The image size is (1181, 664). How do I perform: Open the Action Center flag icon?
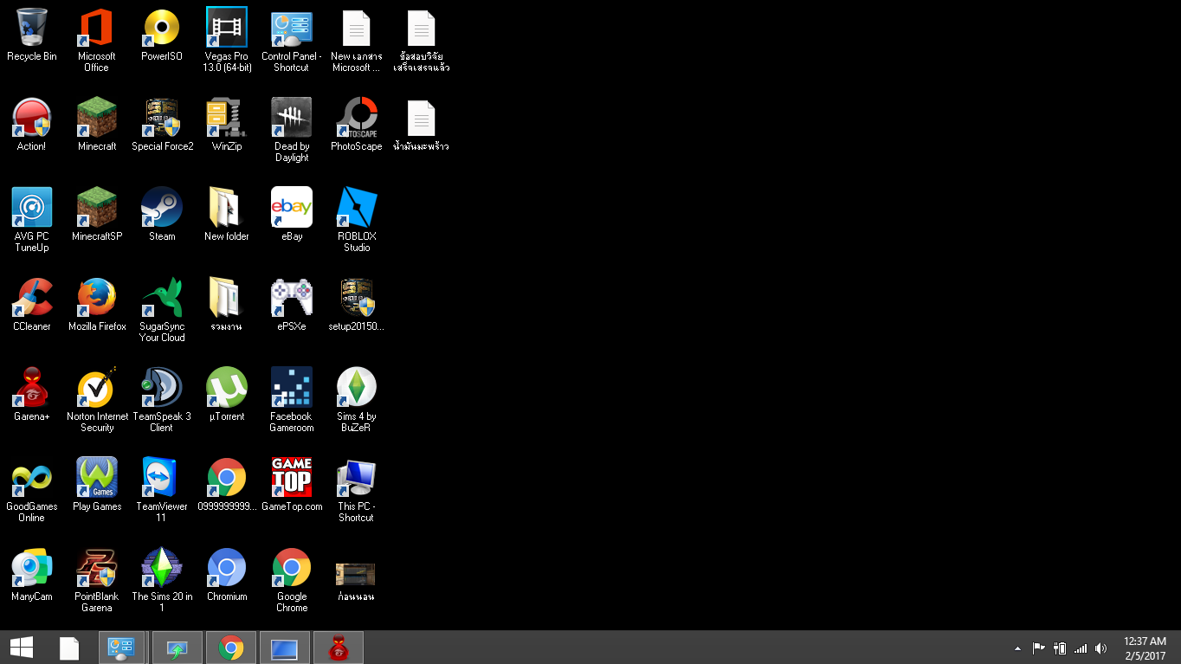pyautogui.click(x=1039, y=648)
